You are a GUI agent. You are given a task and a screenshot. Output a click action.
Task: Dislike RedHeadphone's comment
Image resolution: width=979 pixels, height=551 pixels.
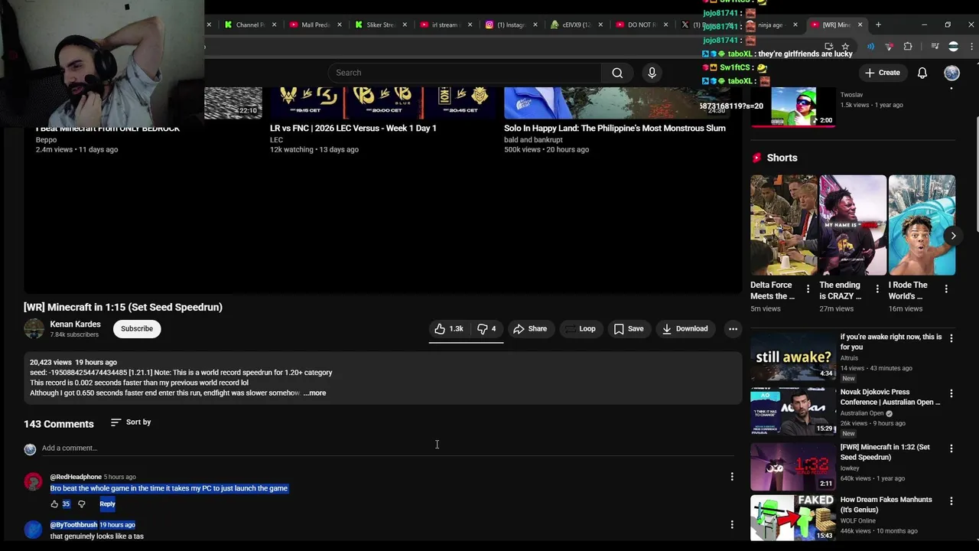82,504
